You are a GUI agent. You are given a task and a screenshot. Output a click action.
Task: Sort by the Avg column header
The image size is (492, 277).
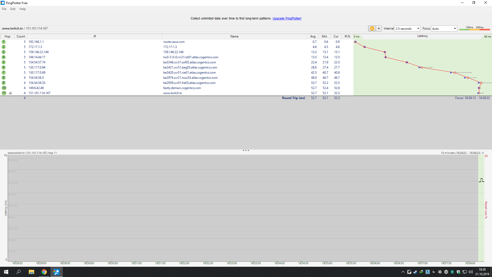(x=313, y=36)
